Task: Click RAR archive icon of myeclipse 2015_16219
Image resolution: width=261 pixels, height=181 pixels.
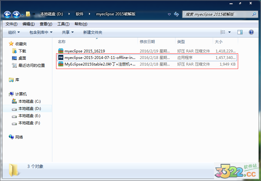Action: [61, 51]
